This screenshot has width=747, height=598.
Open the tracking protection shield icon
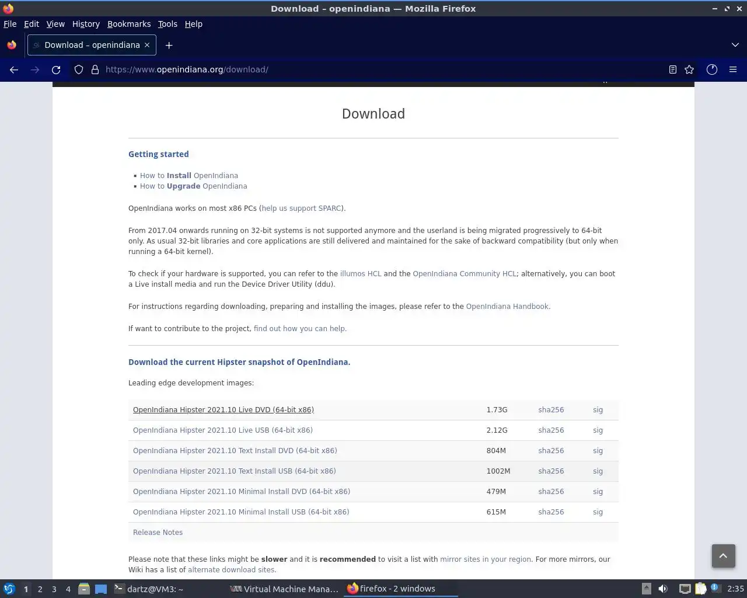click(x=79, y=69)
